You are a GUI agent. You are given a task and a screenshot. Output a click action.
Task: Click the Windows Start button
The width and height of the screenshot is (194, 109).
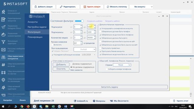3,106
